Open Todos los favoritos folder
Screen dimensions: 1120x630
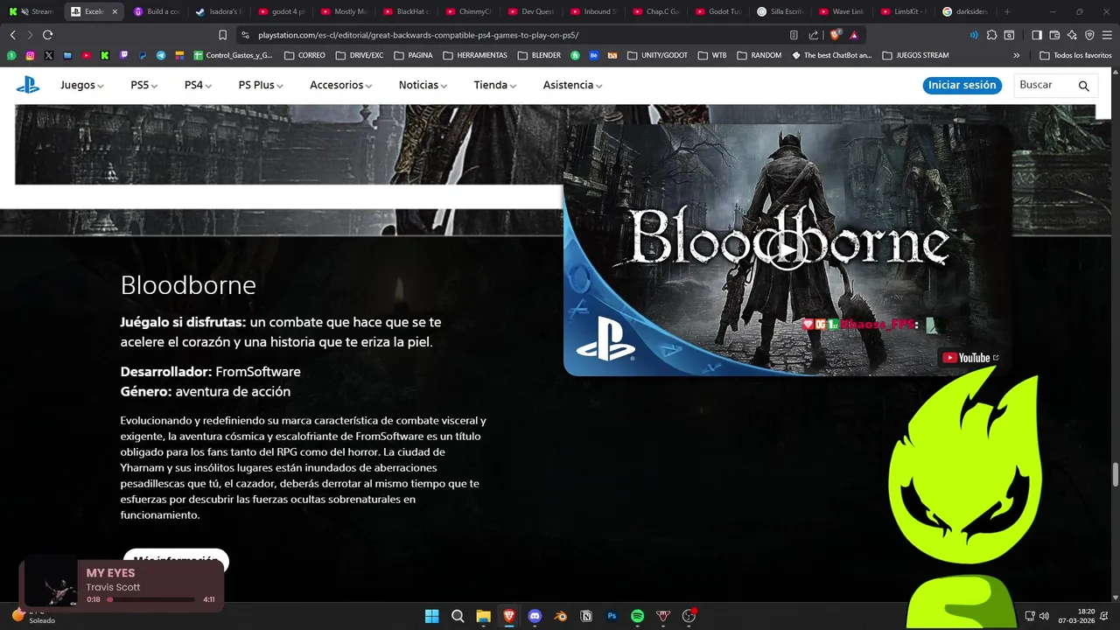pos(1075,55)
